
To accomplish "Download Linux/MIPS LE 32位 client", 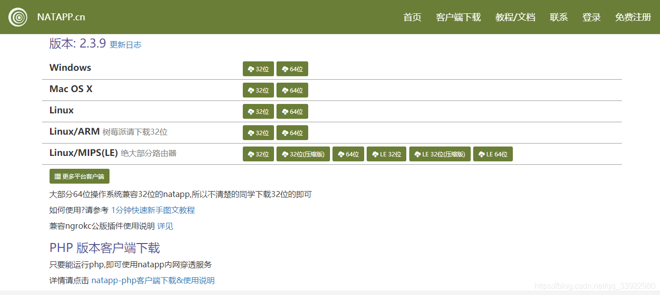I will 386,154.
